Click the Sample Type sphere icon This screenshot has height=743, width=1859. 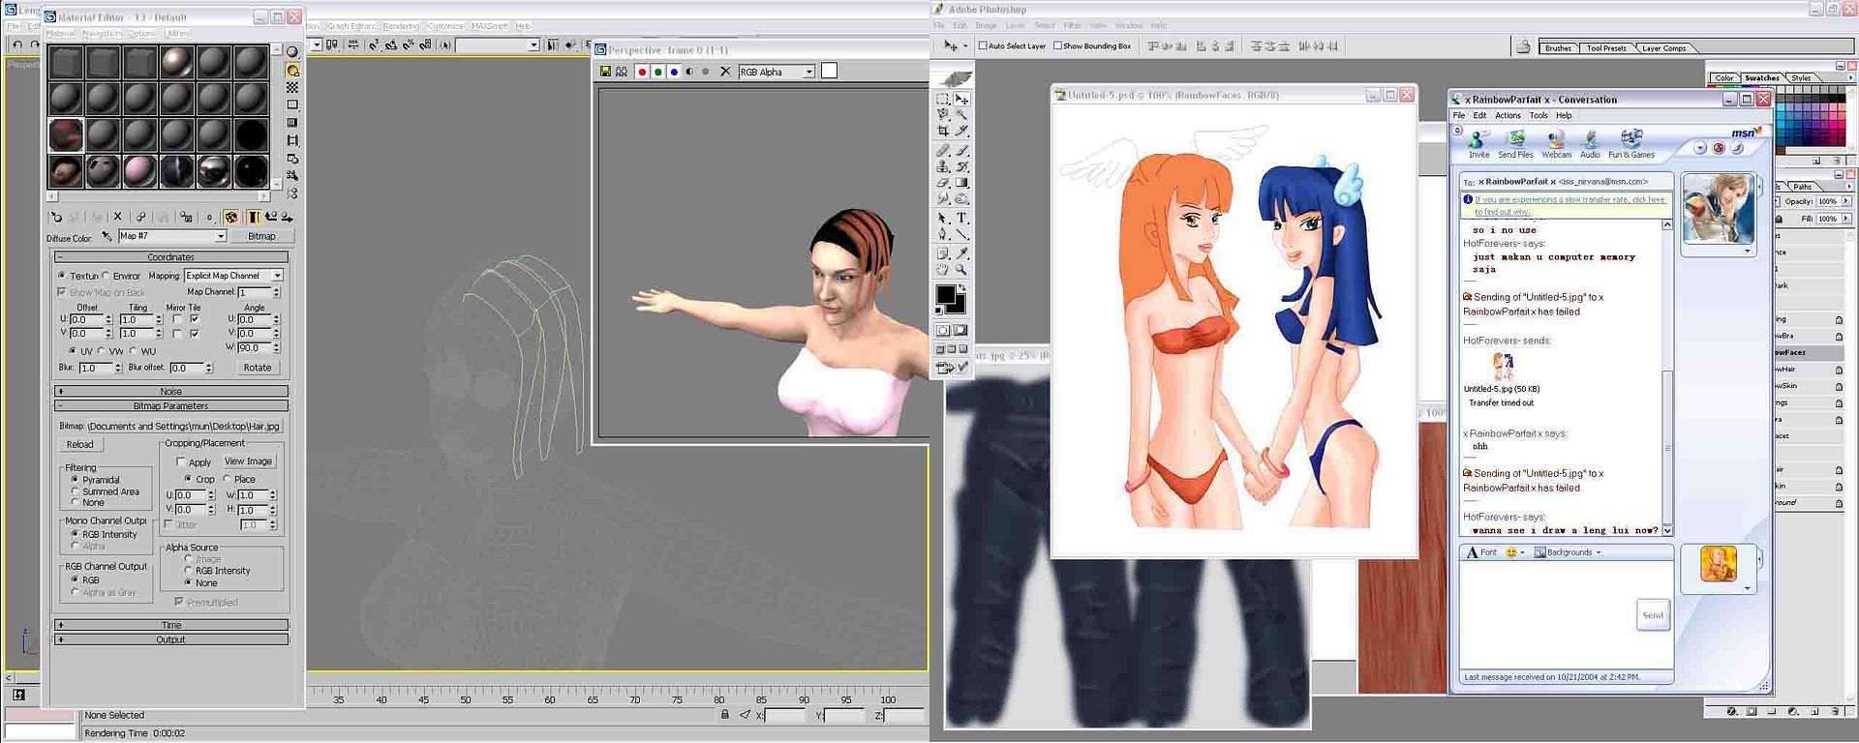(x=292, y=52)
